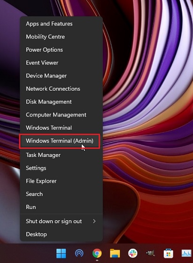The height and width of the screenshot is (263, 193).
Task: Open the performance graph app in the taskbar
Action: tap(186, 253)
